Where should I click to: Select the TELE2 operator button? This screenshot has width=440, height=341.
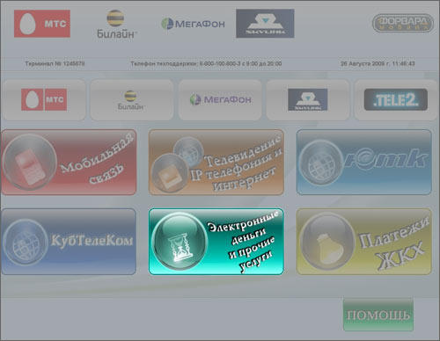[396, 100]
